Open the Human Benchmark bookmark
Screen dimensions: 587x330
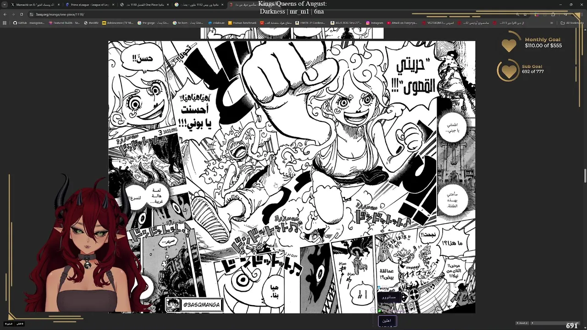243,23
